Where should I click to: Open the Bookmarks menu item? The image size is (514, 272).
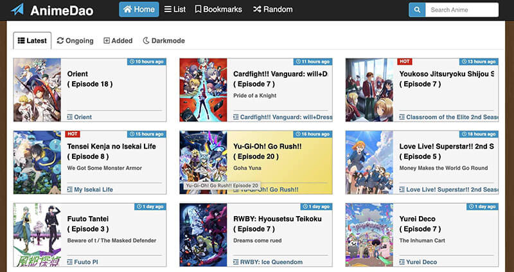[218, 10]
